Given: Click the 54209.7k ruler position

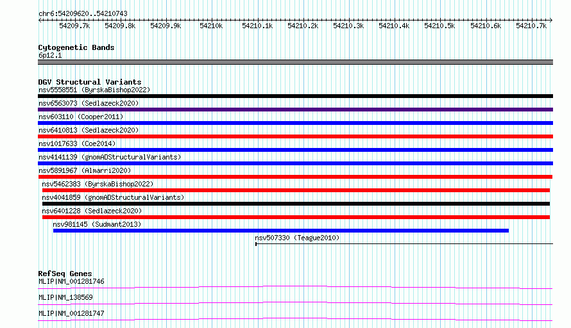Looking at the screenshot, I should pyautogui.click(x=74, y=26).
